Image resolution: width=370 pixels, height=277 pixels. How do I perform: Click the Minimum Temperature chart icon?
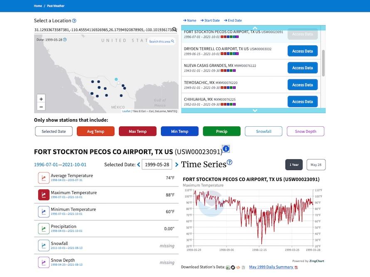[43, 212]
